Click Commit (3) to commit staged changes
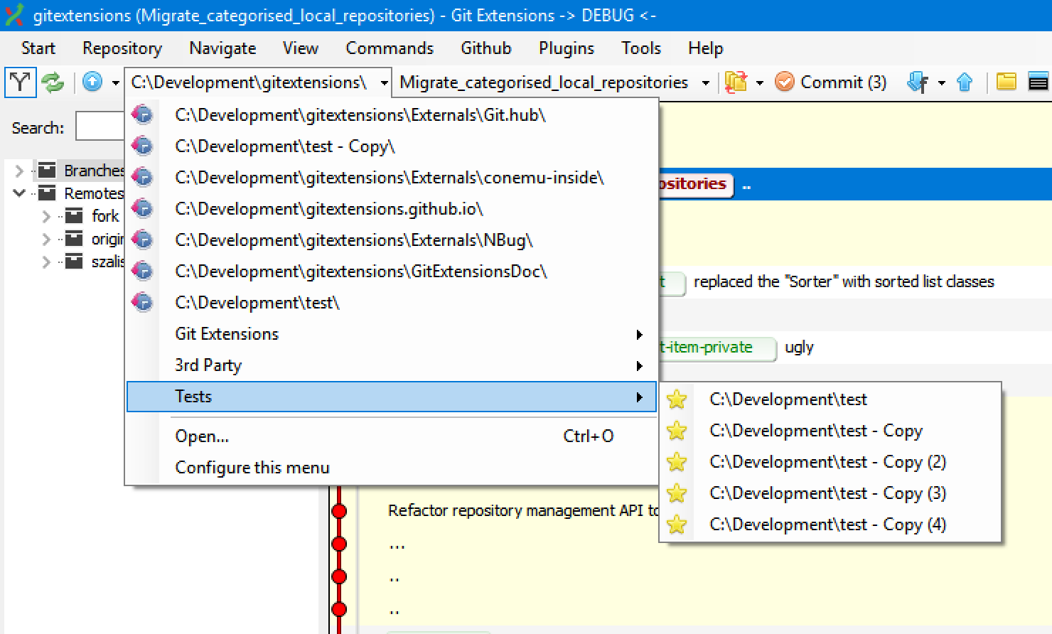 (x=830, y=82)
